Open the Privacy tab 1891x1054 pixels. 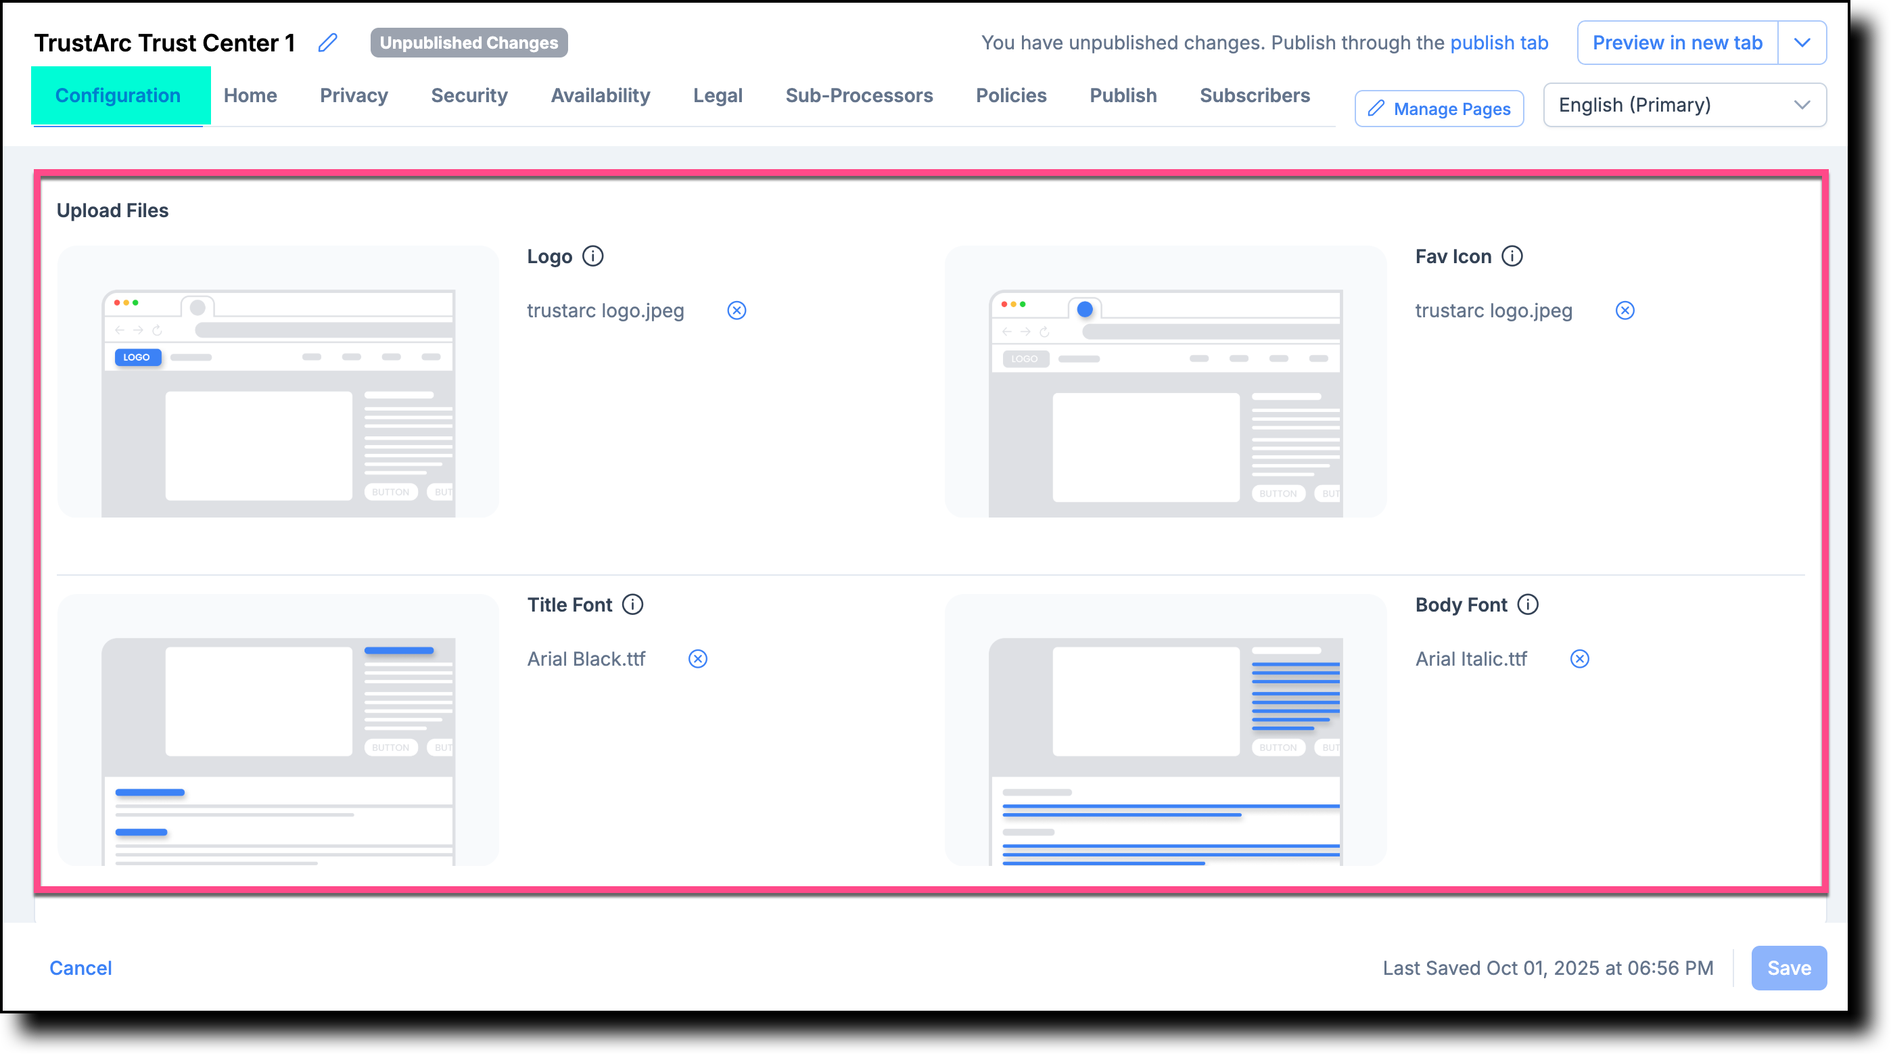pyautogui.click(x=354, y=95)
